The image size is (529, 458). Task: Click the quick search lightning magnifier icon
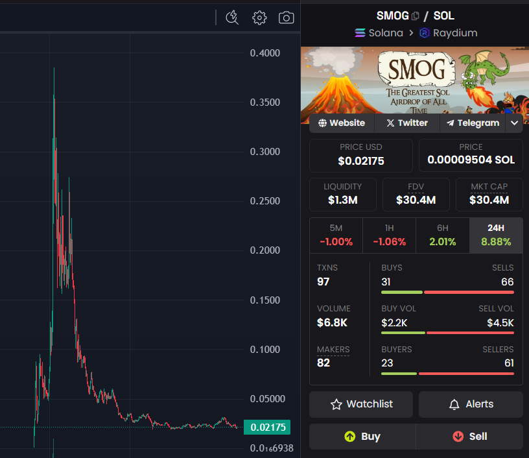232,18
